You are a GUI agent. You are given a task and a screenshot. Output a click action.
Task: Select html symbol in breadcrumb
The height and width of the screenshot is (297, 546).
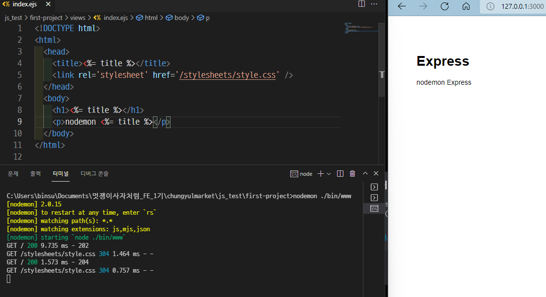tap(147, 18)
